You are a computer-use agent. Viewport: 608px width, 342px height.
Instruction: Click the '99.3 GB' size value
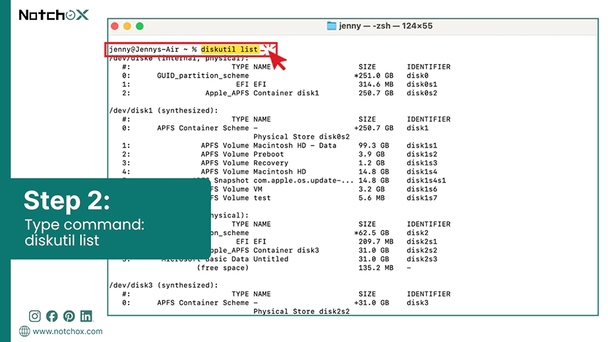point(373,146)
